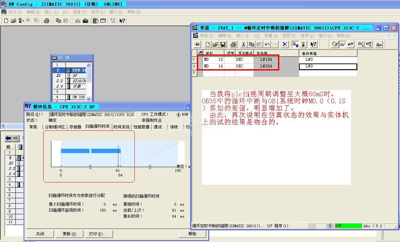Click activate modify values once icon

tap(368, 44)
